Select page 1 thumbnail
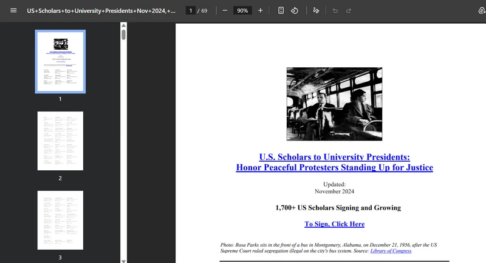Viewport: 486px width, 263px height. click(x=60, y=61)
